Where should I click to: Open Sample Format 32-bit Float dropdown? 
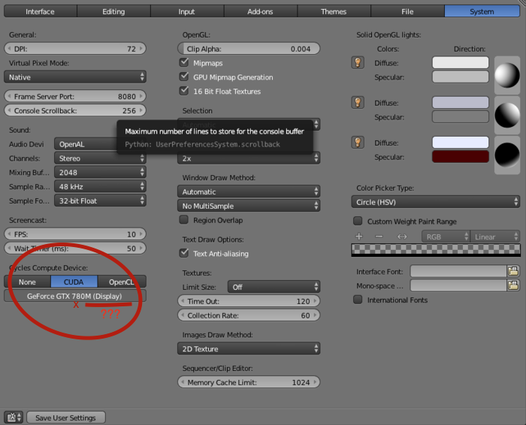coord(100,200)
